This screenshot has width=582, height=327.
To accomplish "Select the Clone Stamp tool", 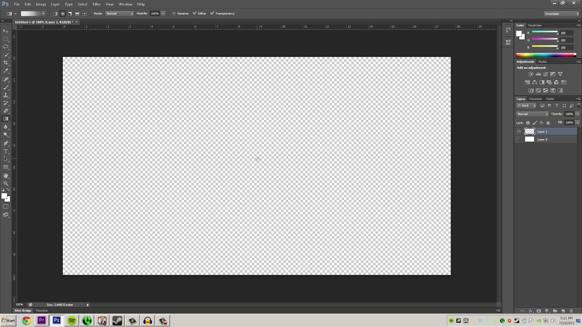I will [x=6, y=95].
